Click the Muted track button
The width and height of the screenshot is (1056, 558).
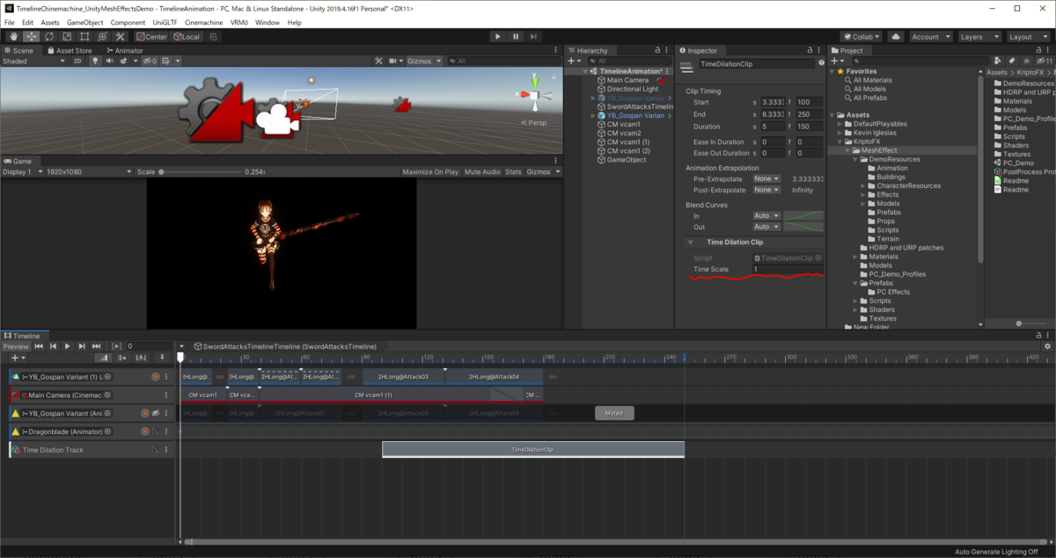613,413
